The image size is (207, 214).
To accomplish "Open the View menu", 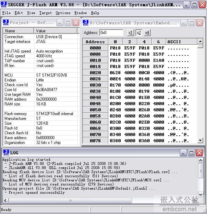I will [31, 13].
